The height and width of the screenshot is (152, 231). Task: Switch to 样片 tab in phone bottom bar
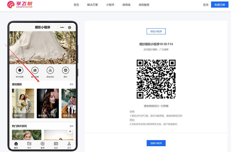click(29, 145)
